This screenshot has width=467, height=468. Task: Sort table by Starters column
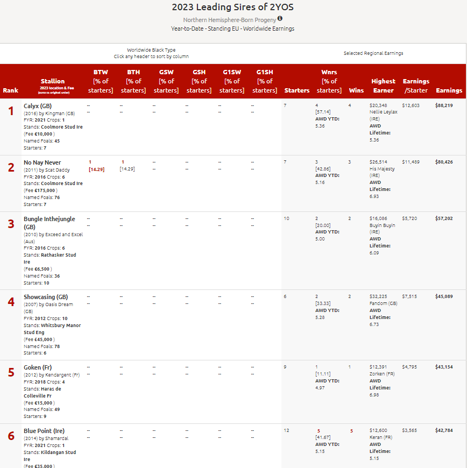297,90
